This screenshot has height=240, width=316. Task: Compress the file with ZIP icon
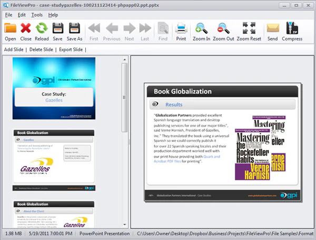coord(292,28)
